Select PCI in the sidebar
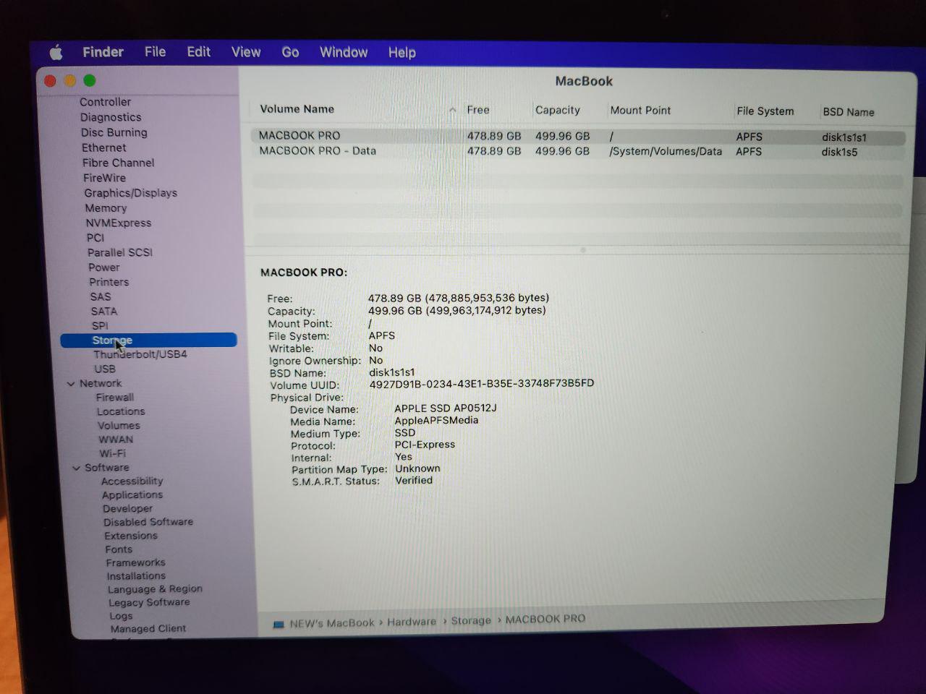The height and width of the screenshot is (694, 926). 95,238
